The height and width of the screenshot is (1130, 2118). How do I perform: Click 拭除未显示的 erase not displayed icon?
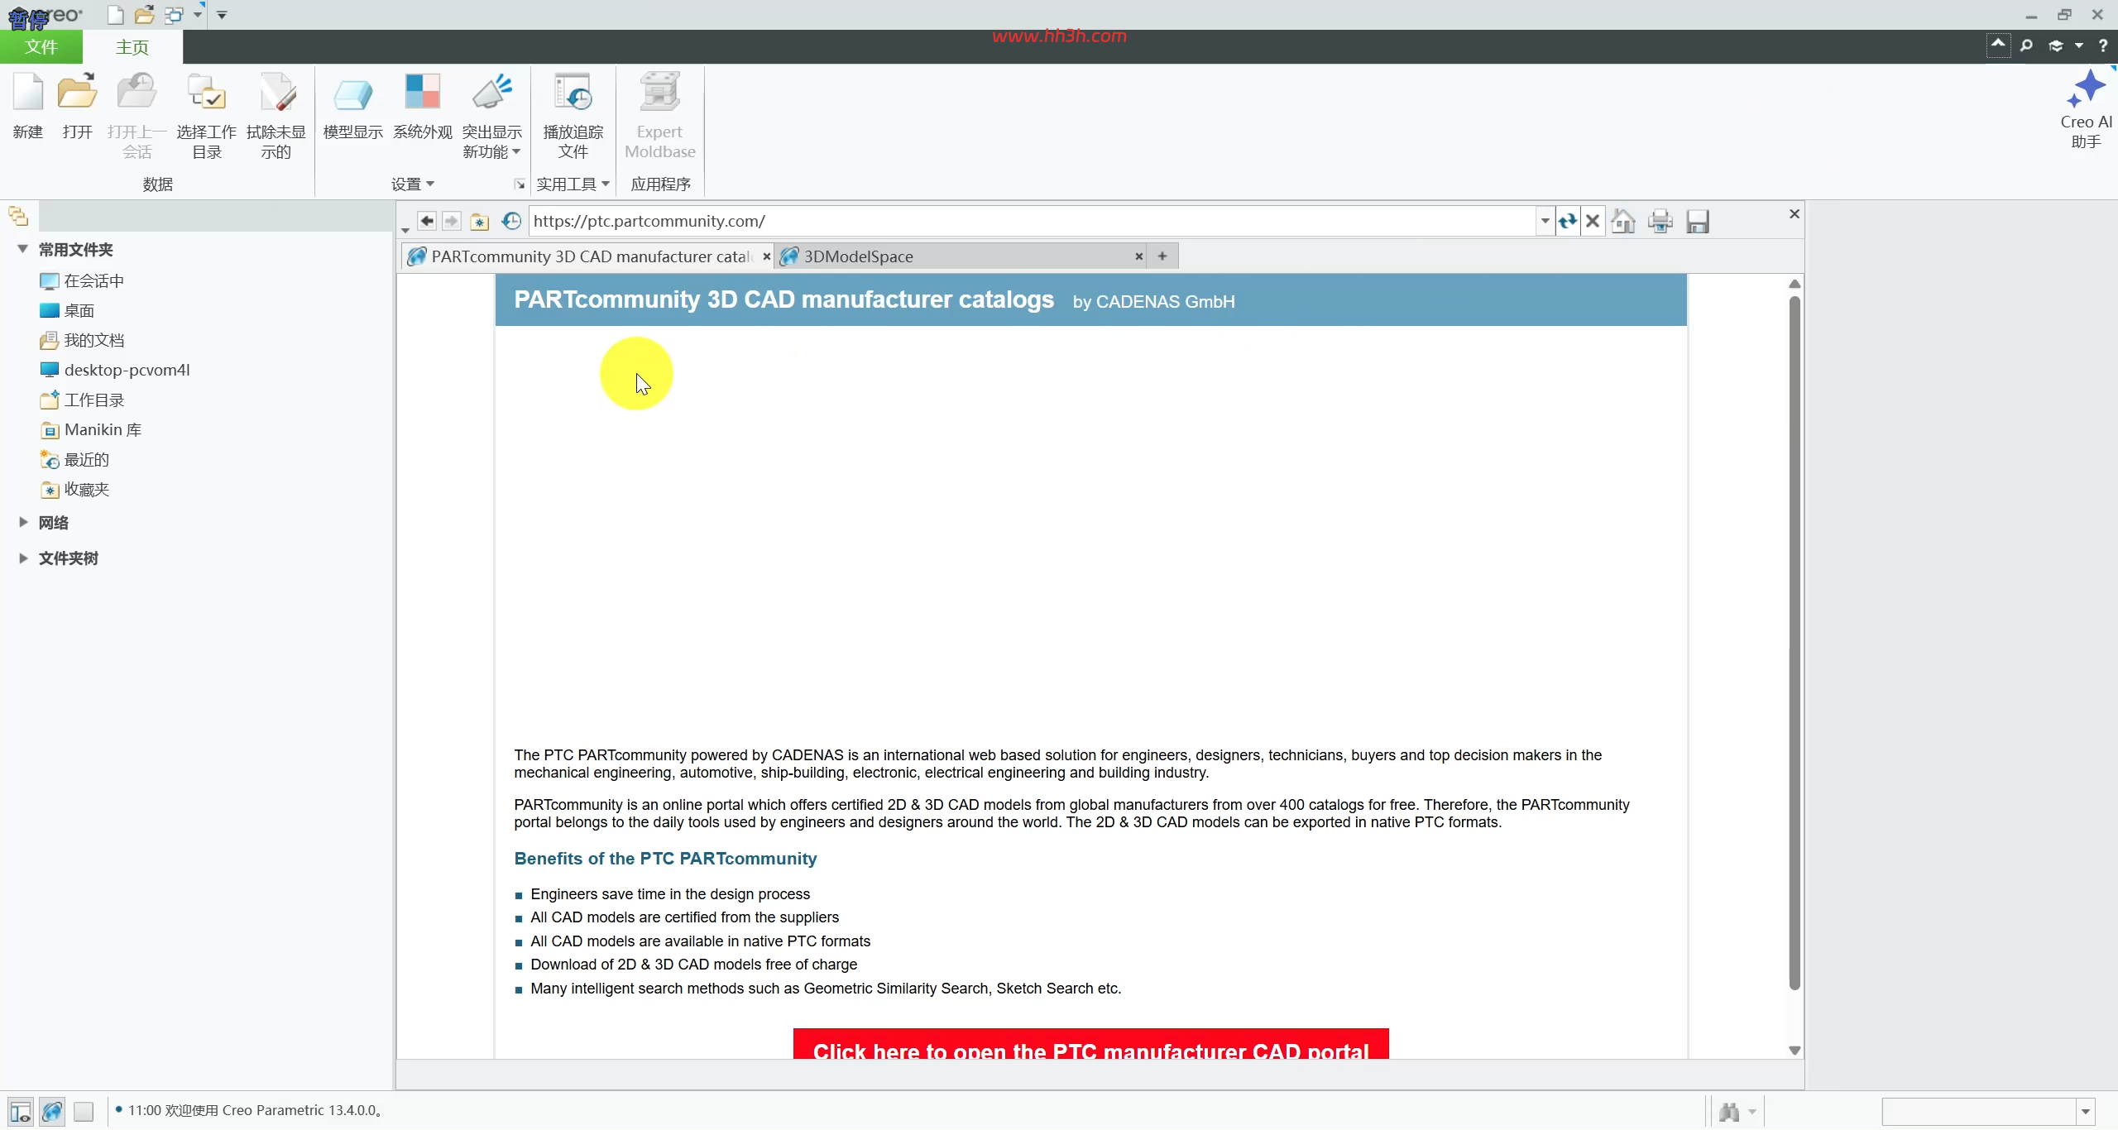[x=276, y=116]
